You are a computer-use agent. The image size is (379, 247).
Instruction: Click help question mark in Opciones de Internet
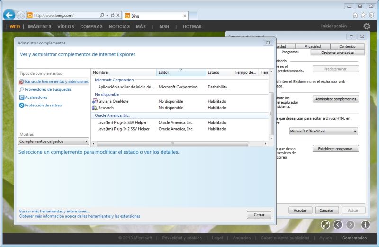[x=351, y=36]
